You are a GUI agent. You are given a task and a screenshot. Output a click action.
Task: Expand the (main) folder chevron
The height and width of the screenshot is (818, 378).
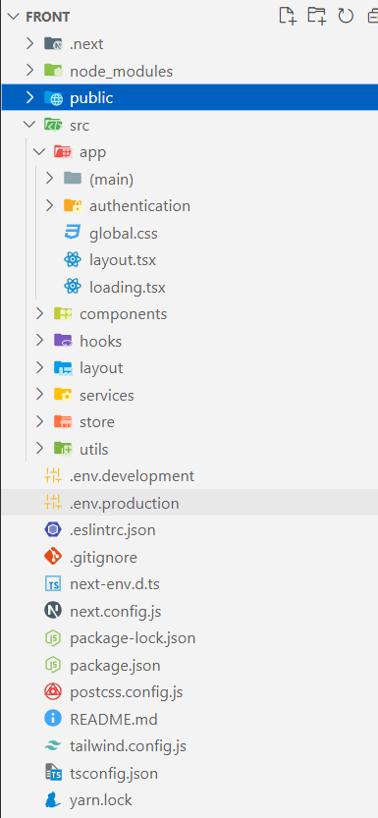click(49, 179)
